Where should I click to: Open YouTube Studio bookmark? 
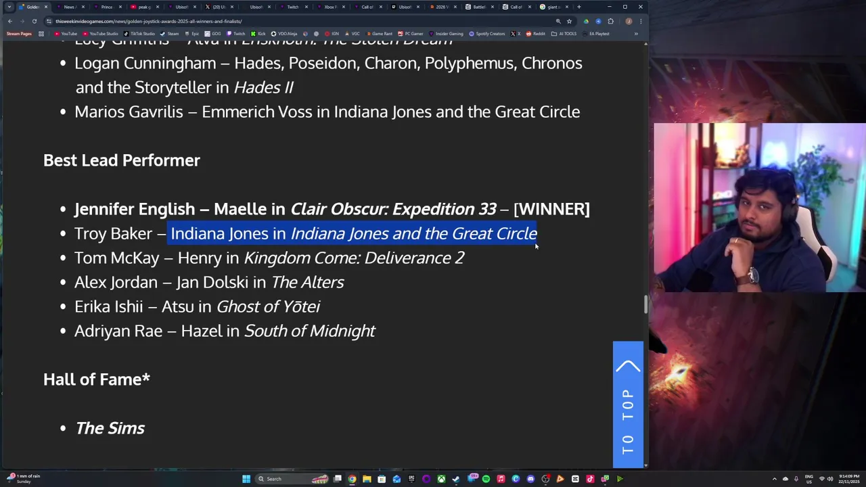click(x=100, y=34)
